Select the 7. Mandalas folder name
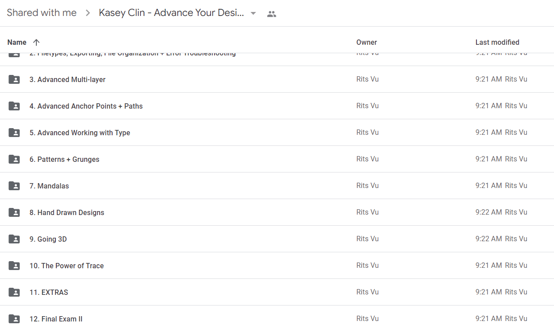The image size is (554, 329). click(49, 186)
